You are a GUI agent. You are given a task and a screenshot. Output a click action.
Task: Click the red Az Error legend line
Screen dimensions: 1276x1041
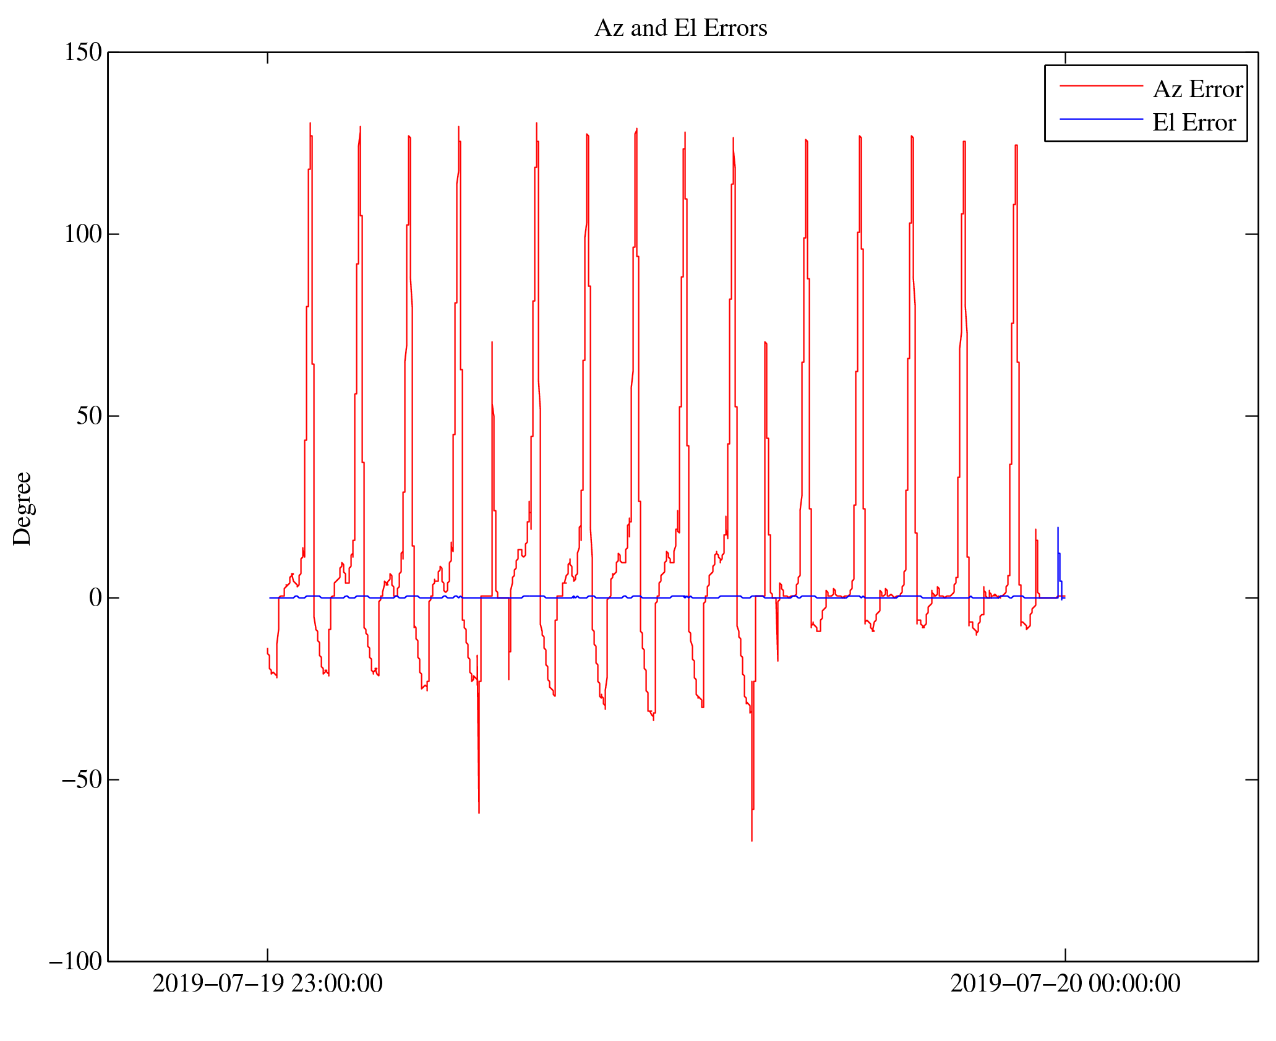point(1101,86)
